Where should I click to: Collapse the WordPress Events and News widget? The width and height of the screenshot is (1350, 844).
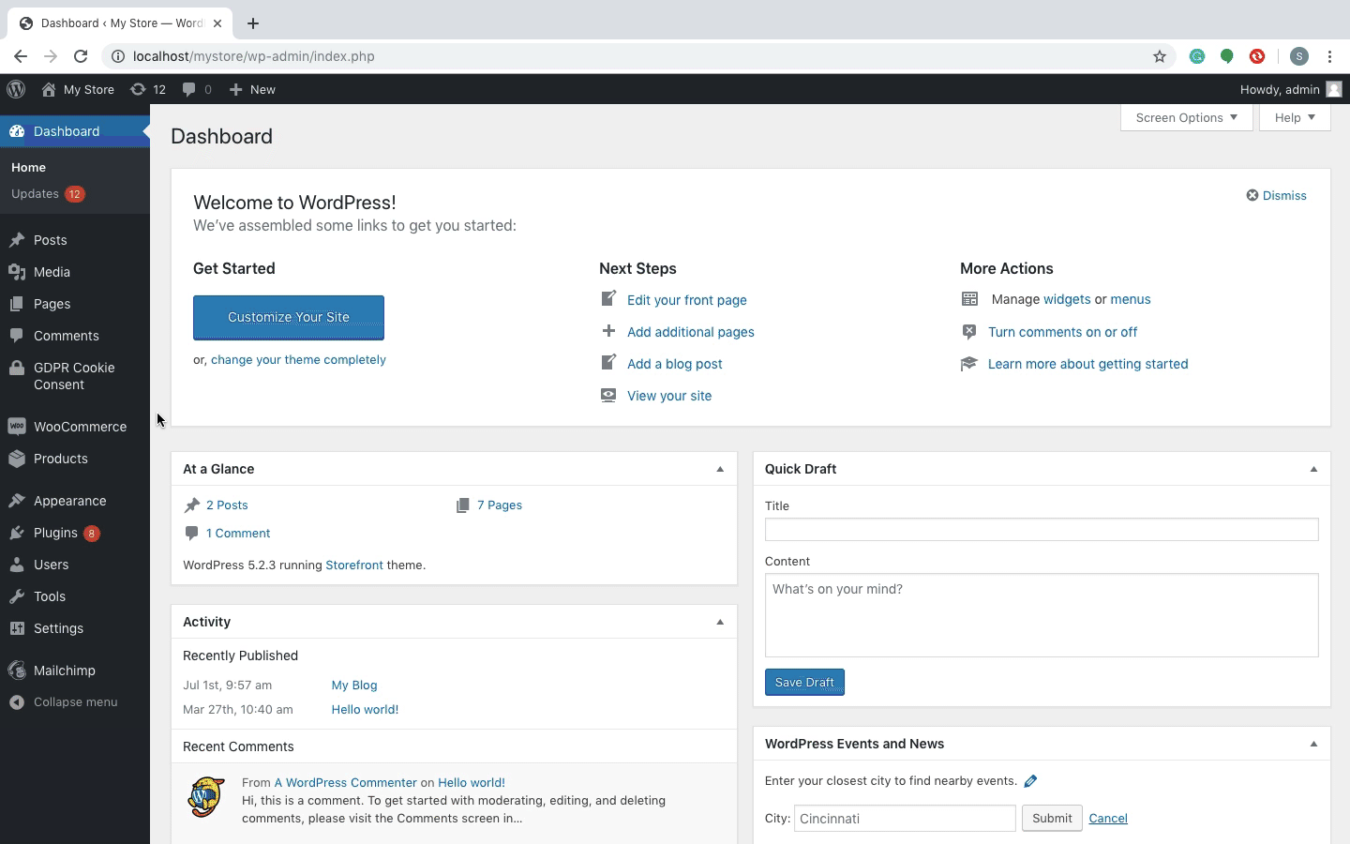pyautogui.click(x=1313, y=744)
